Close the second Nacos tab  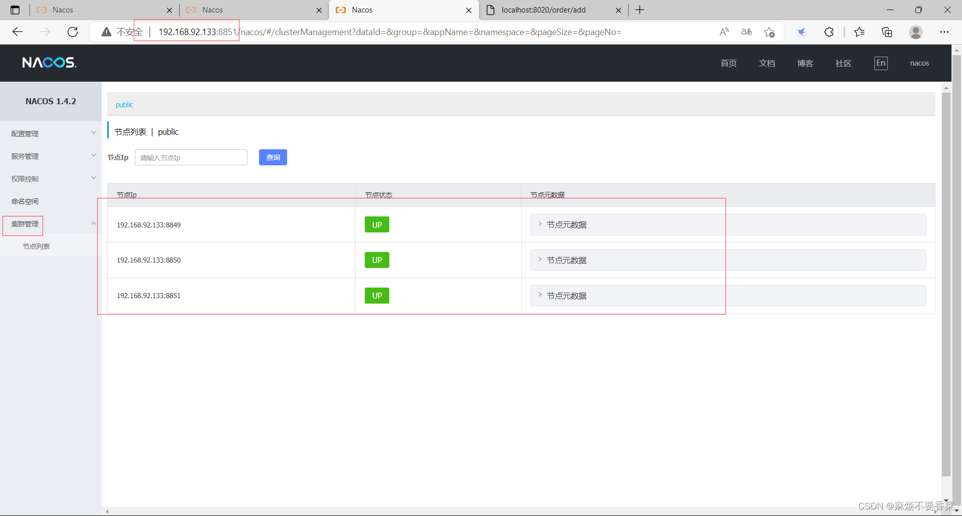pos(319,10)
